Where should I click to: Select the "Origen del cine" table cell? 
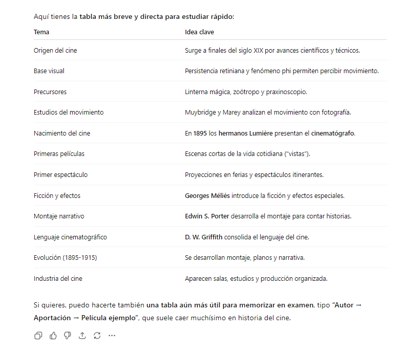pyautogui.click(x=55, y=51)
